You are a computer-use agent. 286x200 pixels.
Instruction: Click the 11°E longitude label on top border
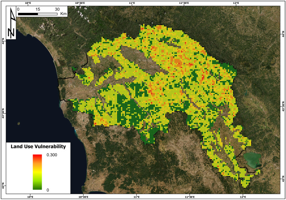point(132,3)
